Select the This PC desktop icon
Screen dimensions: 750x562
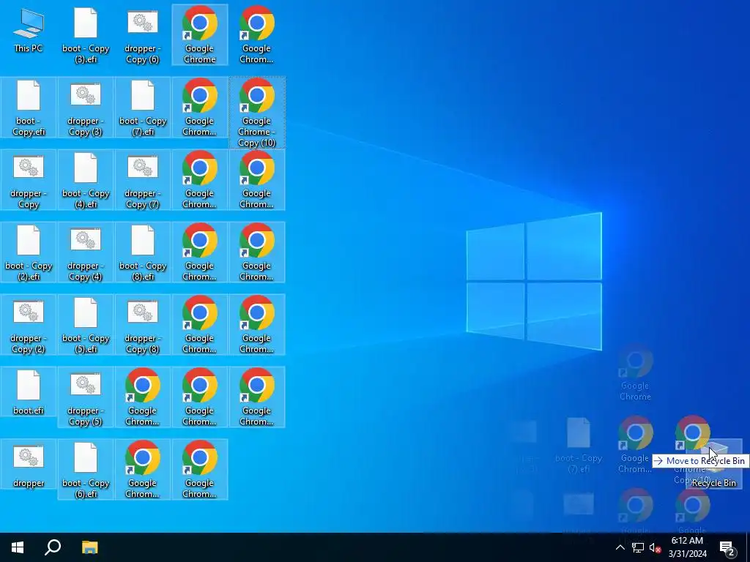pos(29,31)
